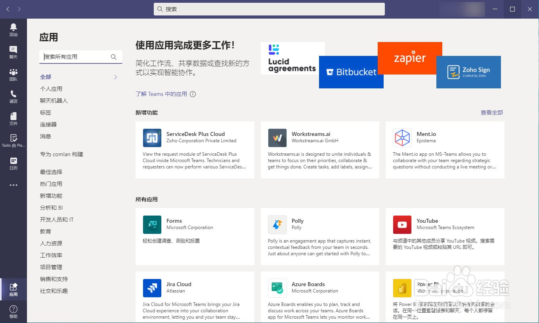Open the Help question mark icon
This screenshot has width=539, height=323.
pos(13,309)
